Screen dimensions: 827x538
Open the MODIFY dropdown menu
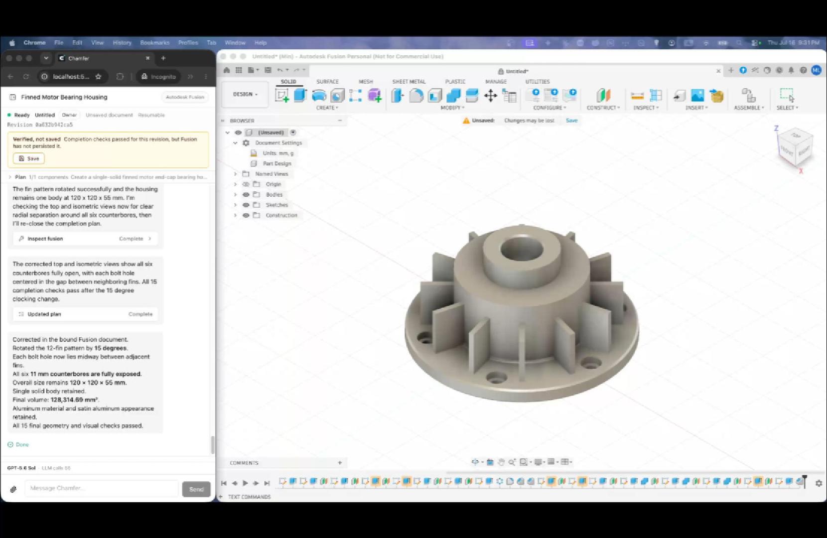pyautogui.click(x=452, y=108)
